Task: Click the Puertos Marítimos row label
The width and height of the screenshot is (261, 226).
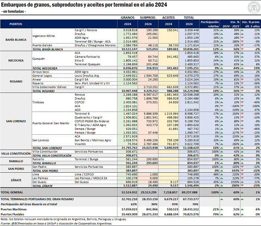Action: click(x=14, y=209)
